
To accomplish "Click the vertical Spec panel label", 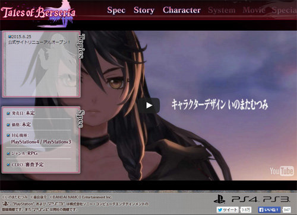I will 81,118.
